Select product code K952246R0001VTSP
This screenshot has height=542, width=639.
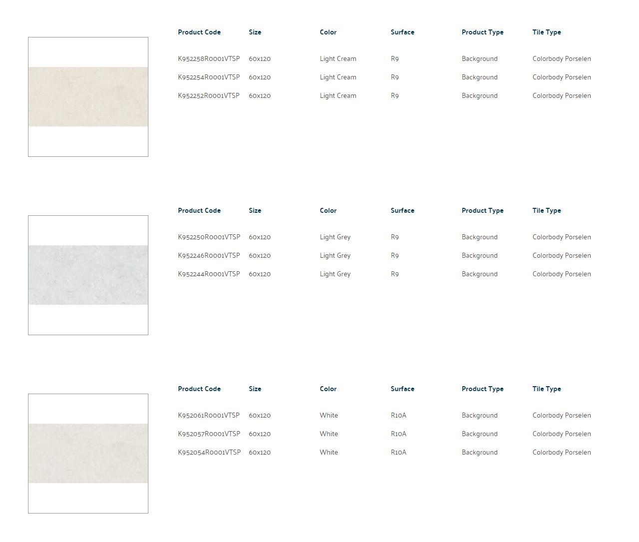(x=209, y=256)
